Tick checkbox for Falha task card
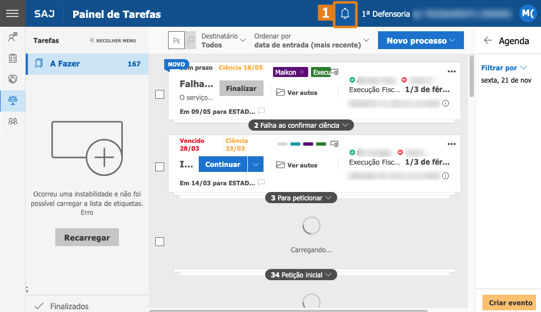 click(x=160, y=94)
